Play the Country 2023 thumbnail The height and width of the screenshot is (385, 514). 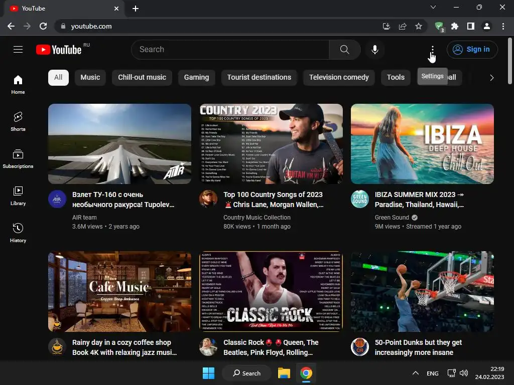[271, 144]
